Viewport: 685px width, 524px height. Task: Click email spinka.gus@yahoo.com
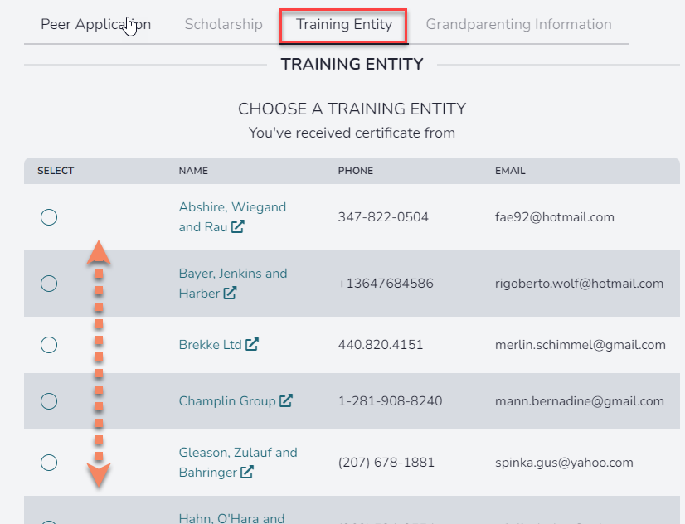coord(564,463)
